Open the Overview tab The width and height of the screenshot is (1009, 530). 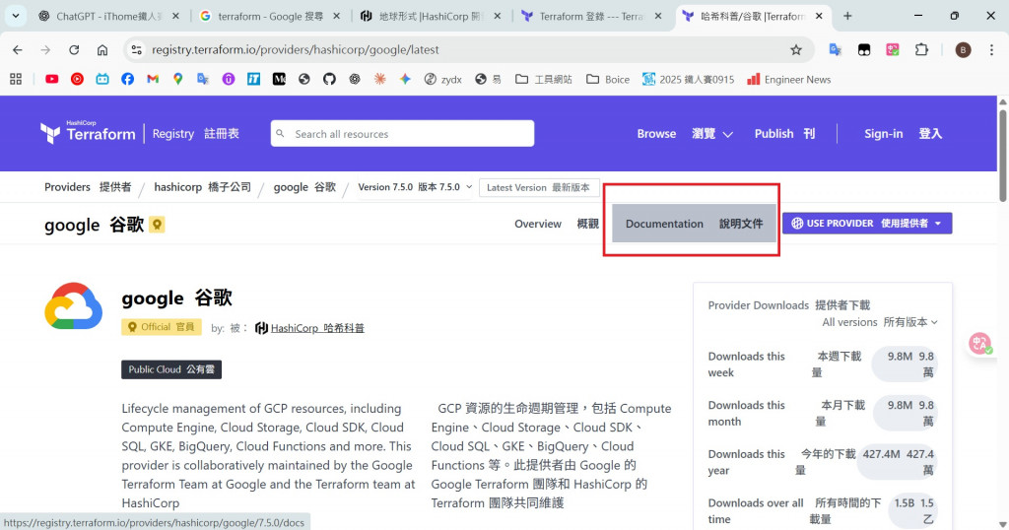(557, 224)
